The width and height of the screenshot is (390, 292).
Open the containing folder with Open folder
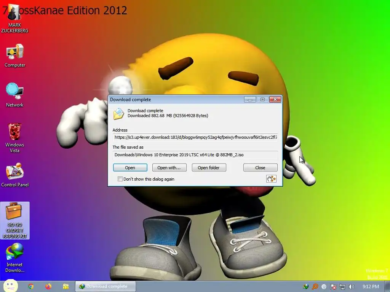click(x=209, y=168)
